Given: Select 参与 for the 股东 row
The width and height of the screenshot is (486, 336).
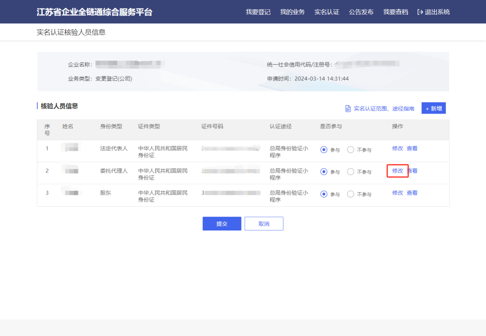Looking at the screenshot, I should coord(324,194).
